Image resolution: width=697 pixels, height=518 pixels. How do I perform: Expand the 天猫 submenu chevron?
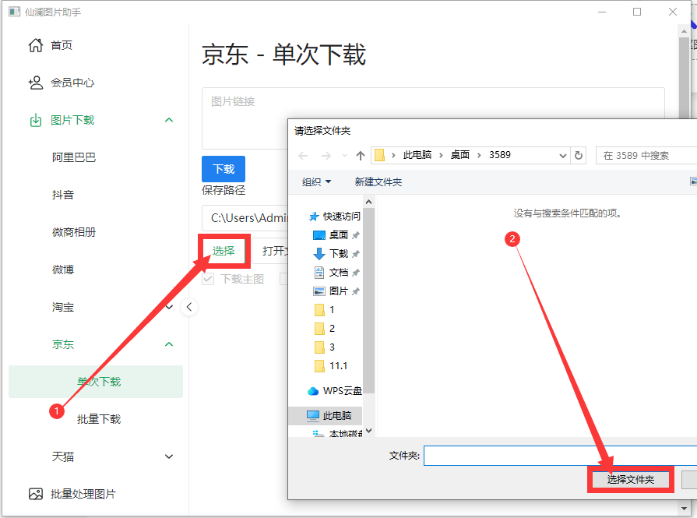pyautogui.click(x=169, y=456)
